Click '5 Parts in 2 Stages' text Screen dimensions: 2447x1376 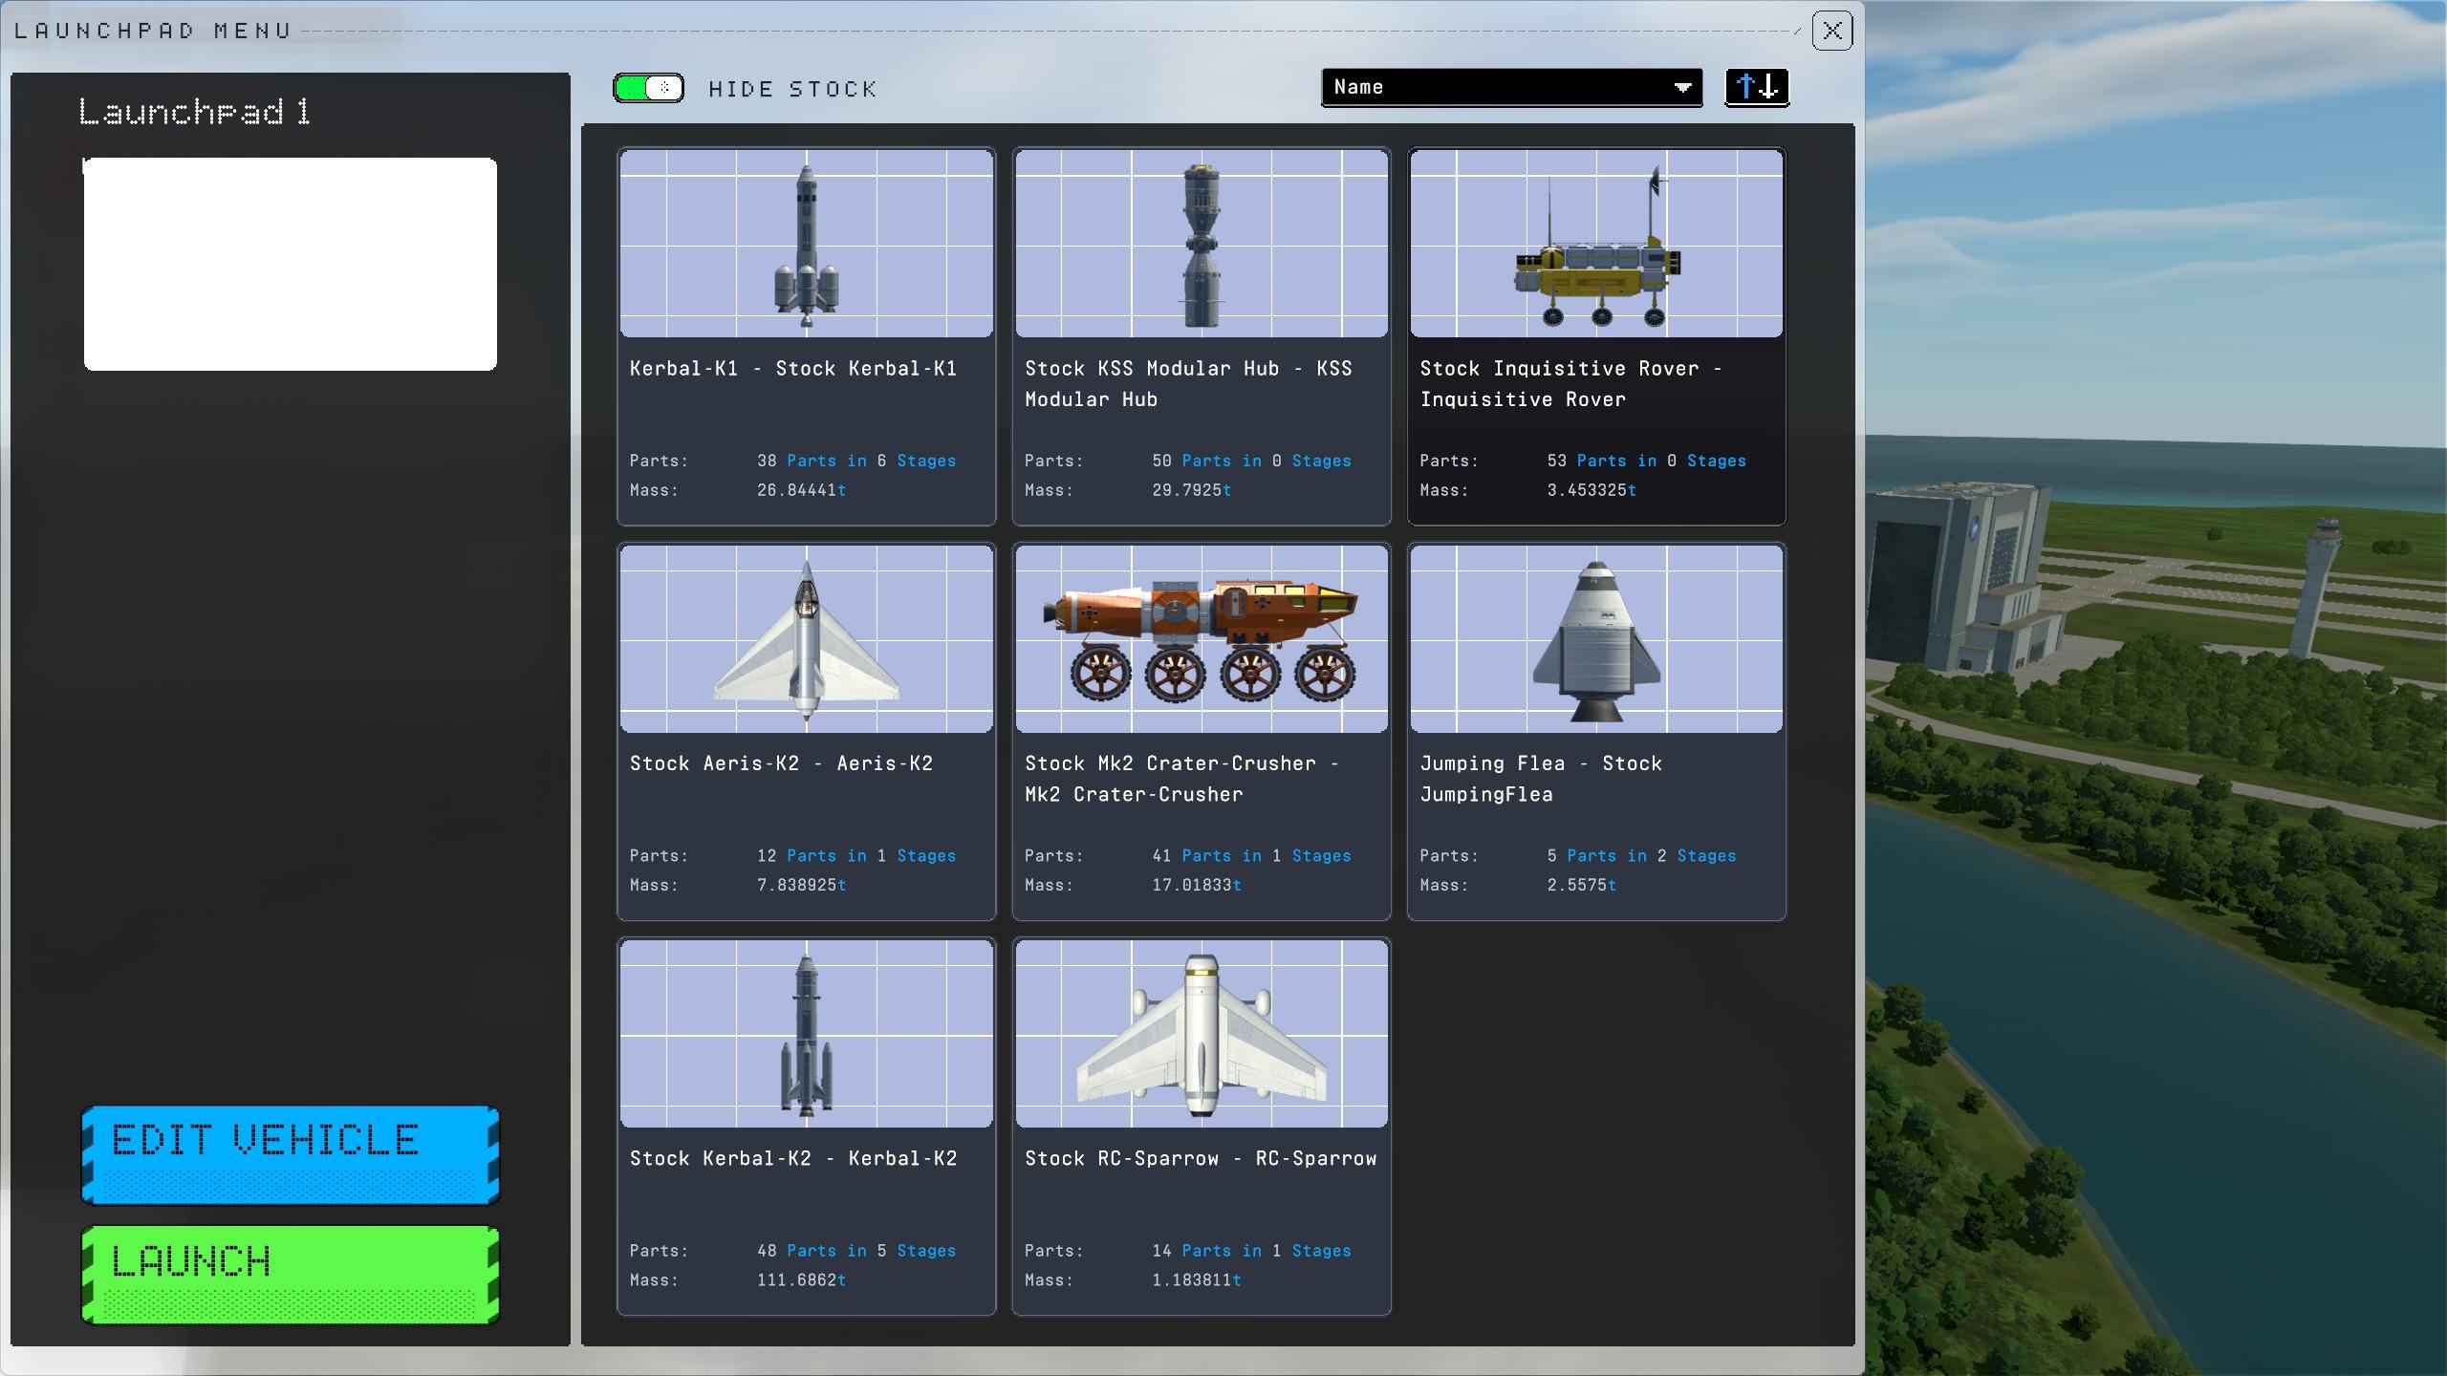(x=1641, y=856)
